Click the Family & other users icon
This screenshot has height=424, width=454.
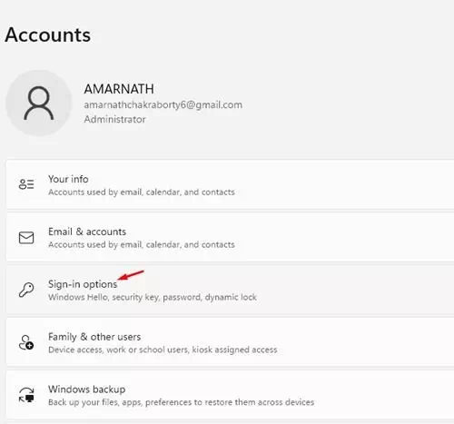tap(26, 342)
